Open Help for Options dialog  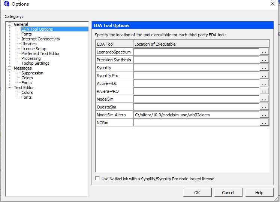point(259,193)
